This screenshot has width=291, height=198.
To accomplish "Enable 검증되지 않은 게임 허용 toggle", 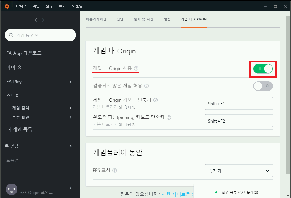I will [x=263, y=86].
